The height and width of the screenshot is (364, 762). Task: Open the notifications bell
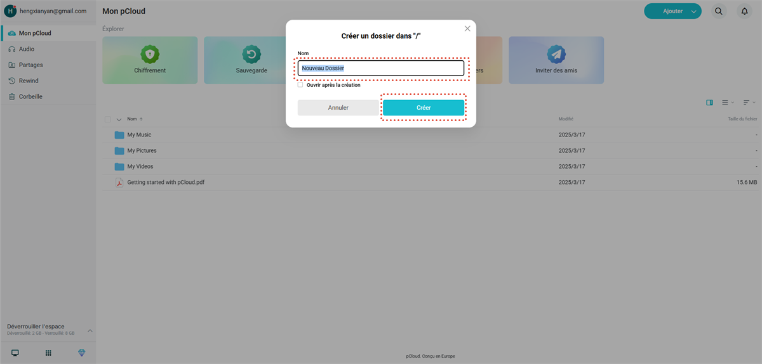click(745, 11)
